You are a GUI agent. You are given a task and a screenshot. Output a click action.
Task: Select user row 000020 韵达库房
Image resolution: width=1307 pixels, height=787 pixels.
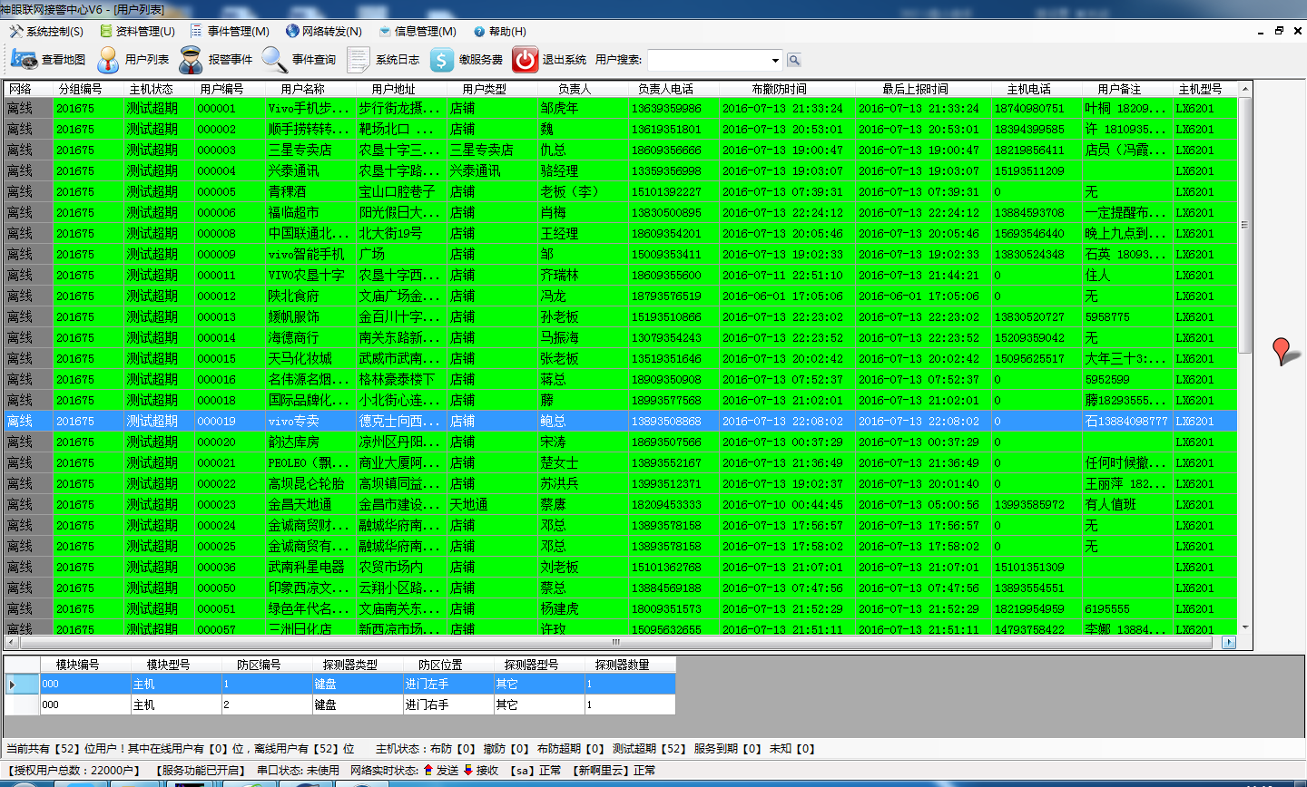click(620, 442)
